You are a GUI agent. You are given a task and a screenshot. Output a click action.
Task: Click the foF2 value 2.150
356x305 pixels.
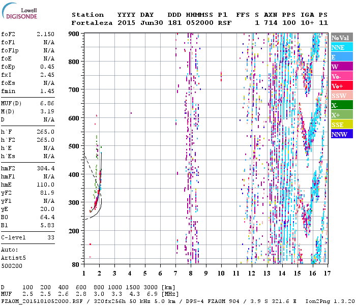pos(45,34)
